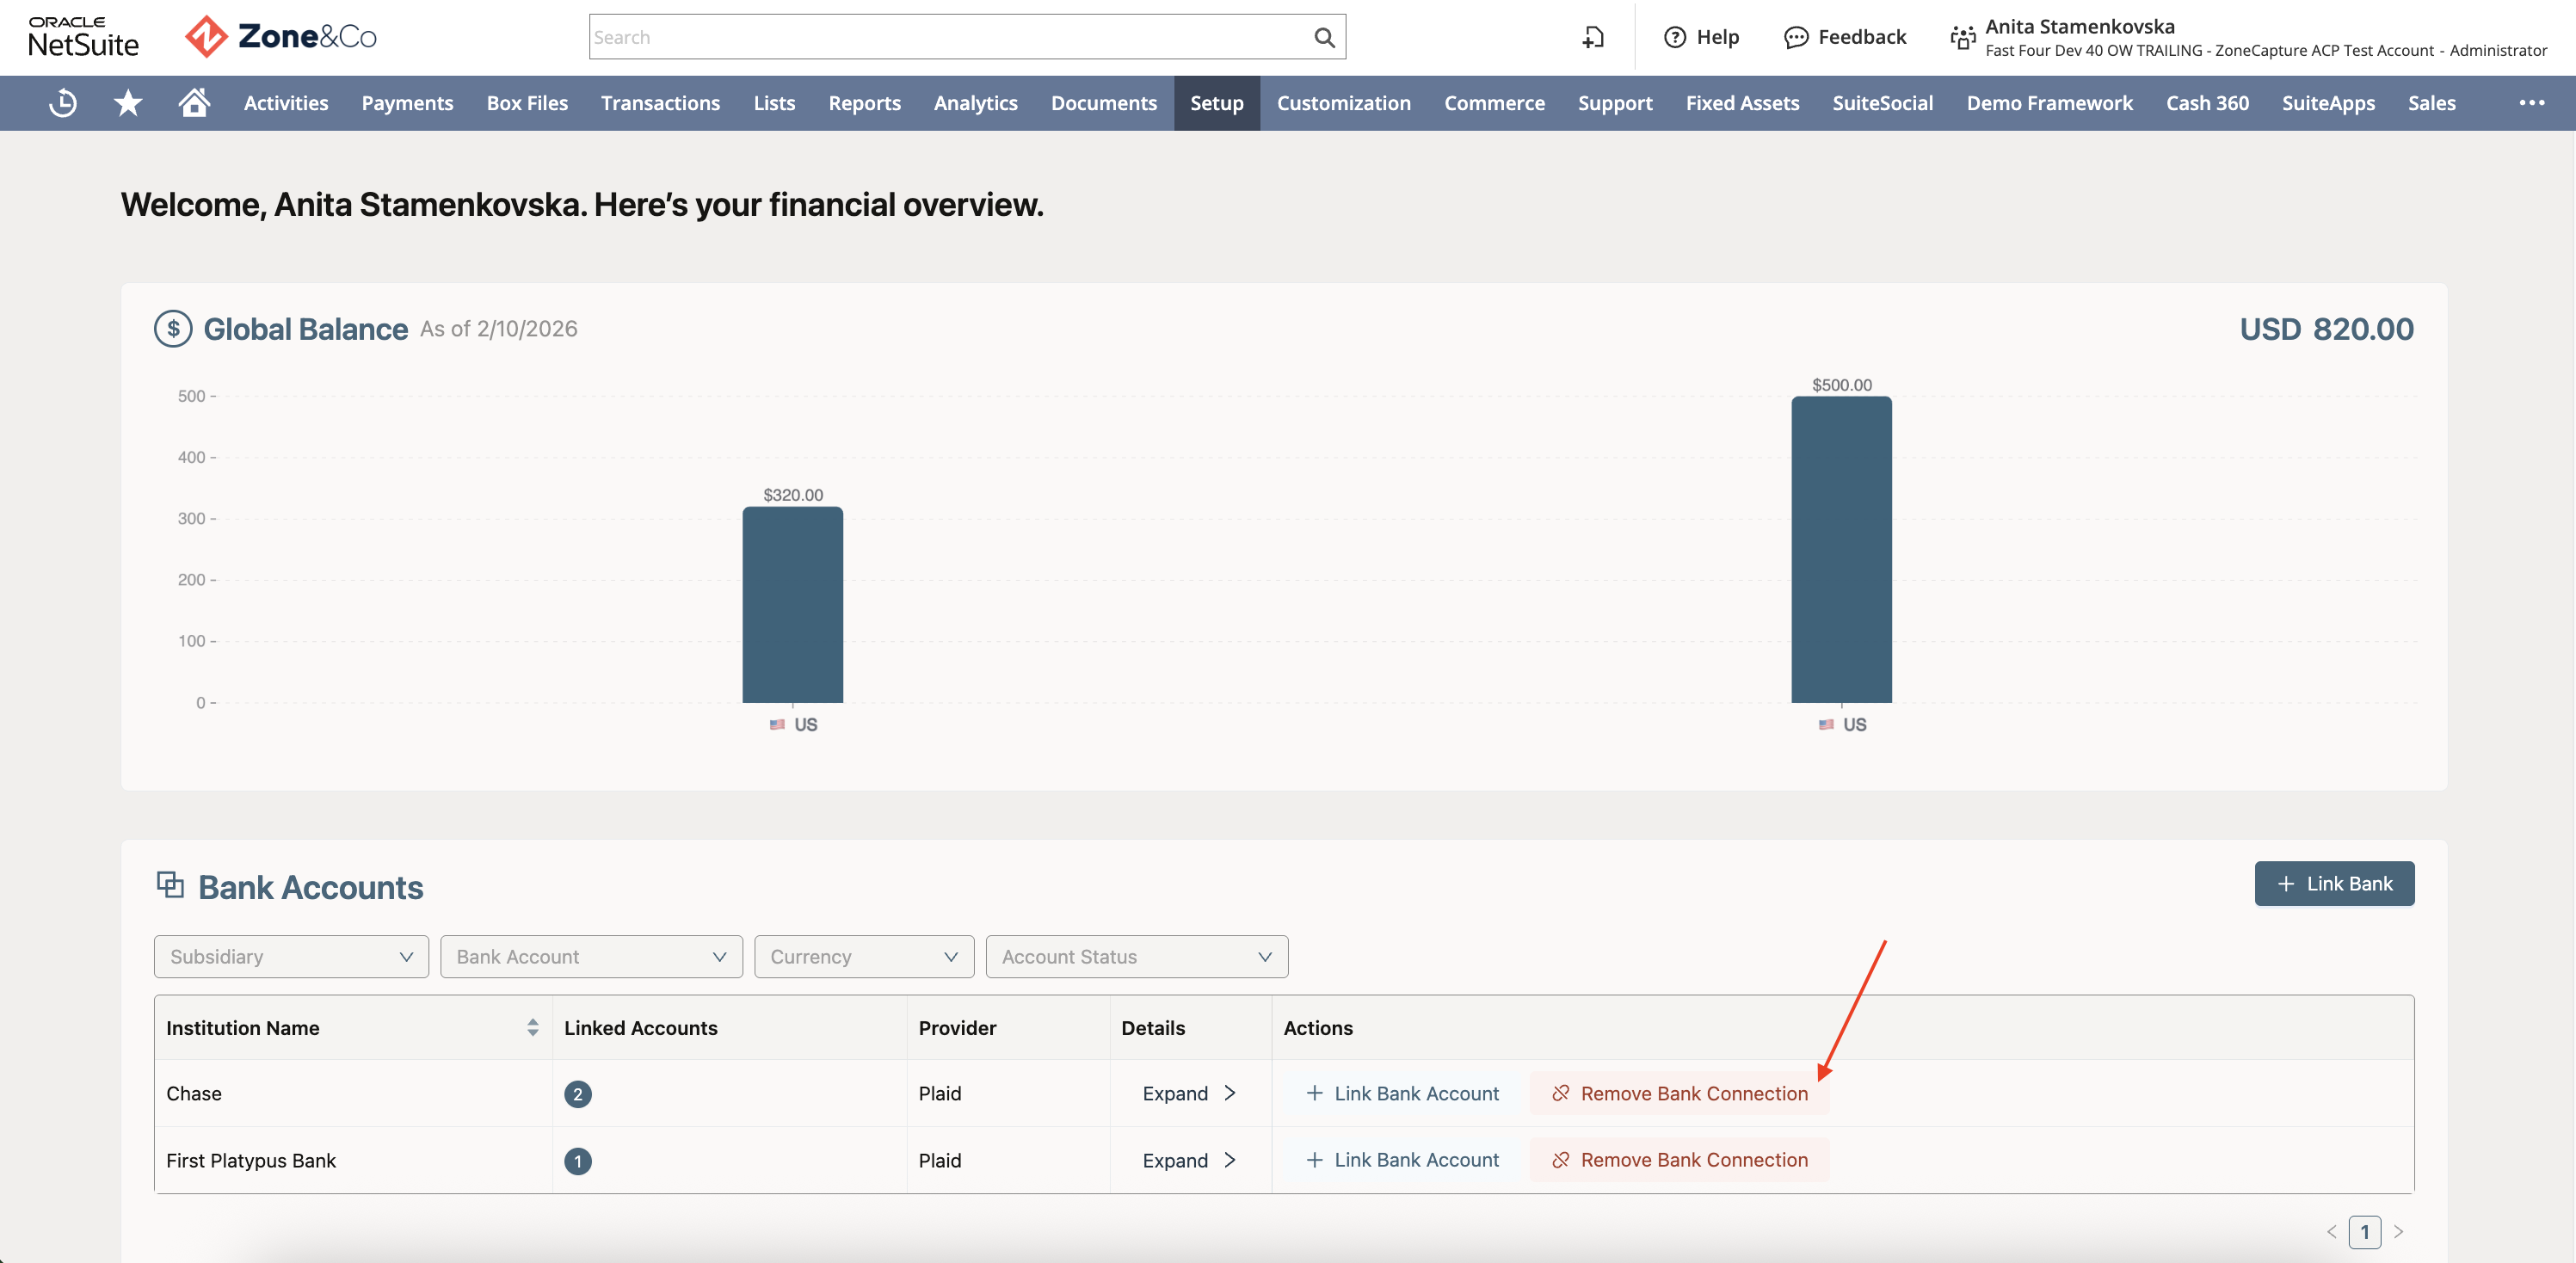
Task: Click the Link Bank button
Action: [x=2334, y=884]
